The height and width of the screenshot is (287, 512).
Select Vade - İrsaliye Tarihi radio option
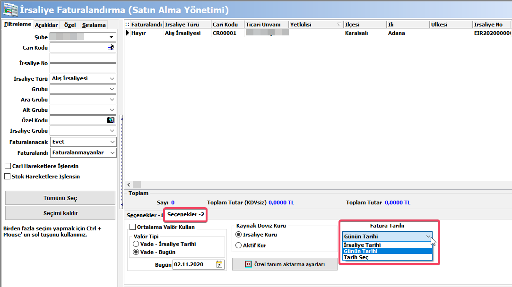tap(136, 244)
